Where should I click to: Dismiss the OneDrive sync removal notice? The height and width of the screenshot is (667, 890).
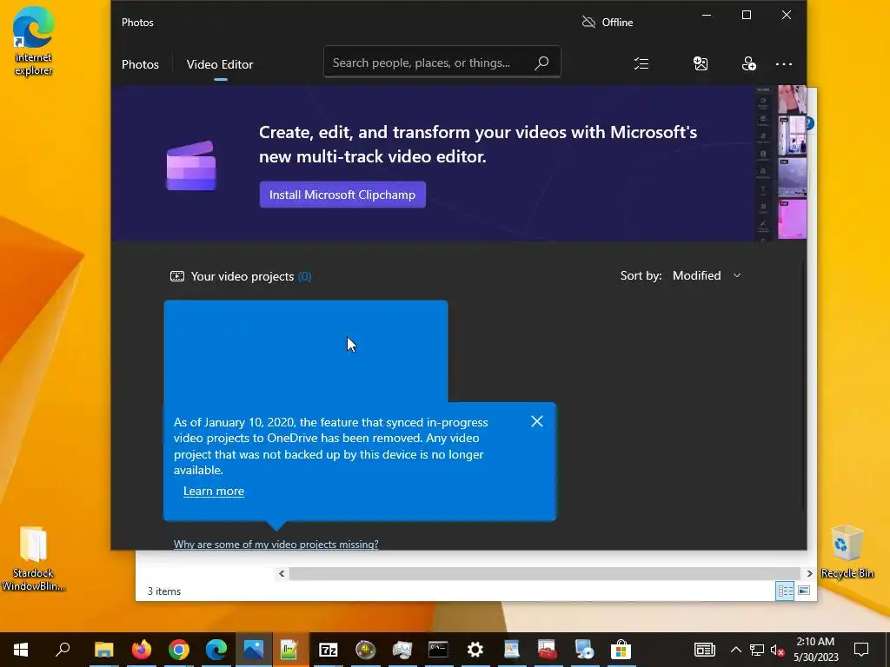click(x=537, y=421)
